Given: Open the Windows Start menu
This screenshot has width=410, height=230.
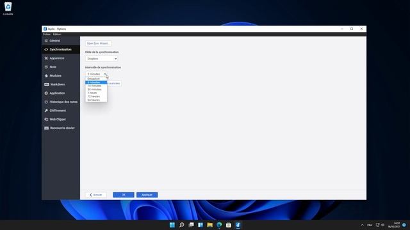Looking at the screenshot, I should [172, 225].
